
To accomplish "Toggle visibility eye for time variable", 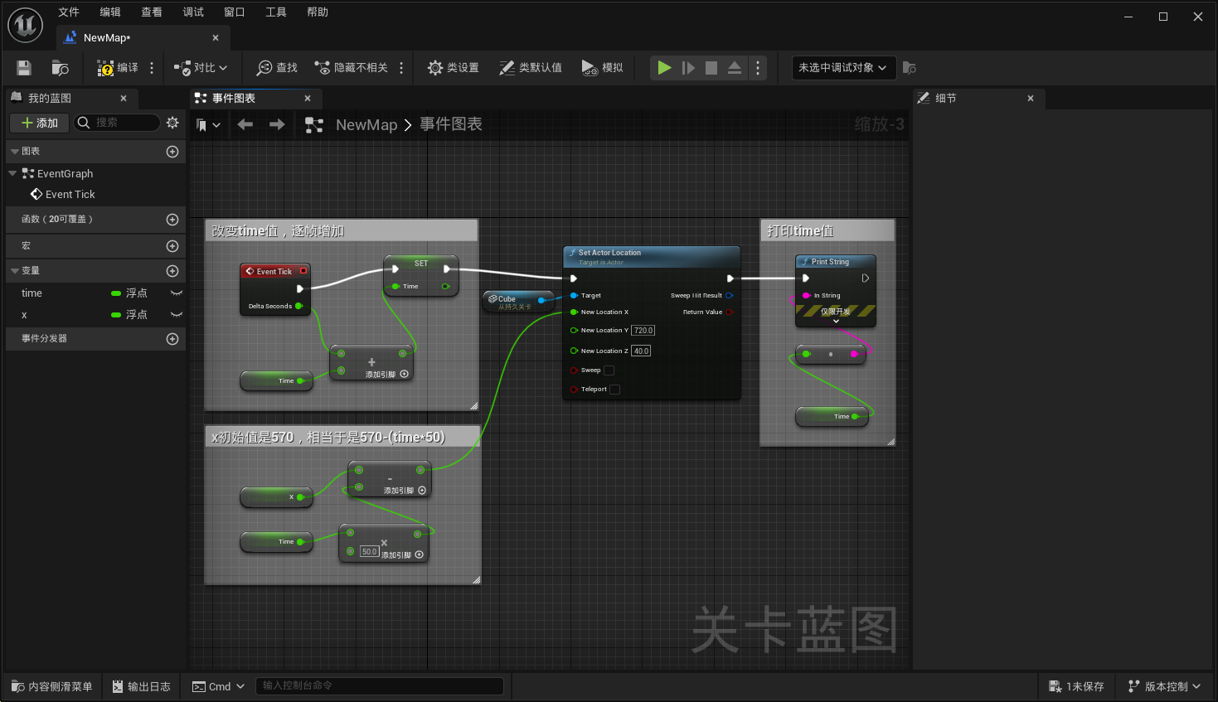I will (176, 293).
